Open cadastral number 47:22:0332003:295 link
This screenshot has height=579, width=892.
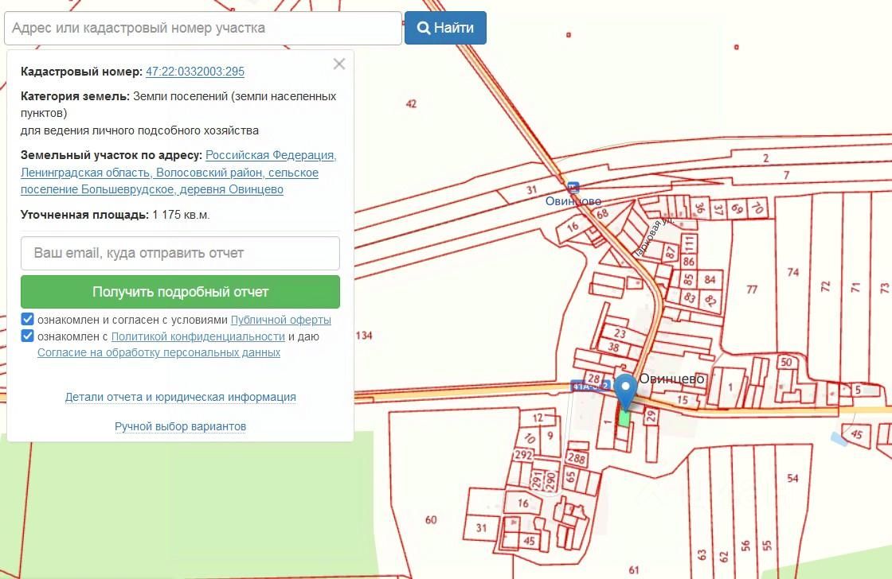click(x=195, y=72)
